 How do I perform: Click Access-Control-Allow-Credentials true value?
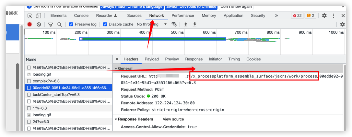(192, 127)
